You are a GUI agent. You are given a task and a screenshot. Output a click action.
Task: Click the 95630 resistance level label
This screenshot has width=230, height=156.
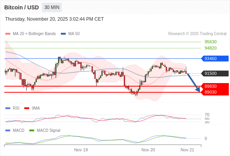pos(211,42)
